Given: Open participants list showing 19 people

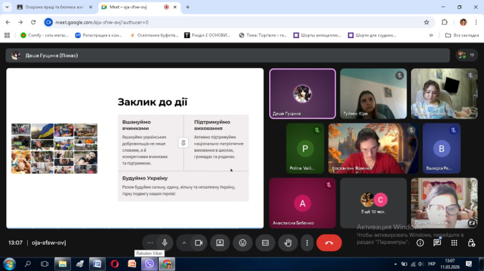Looking at the screenshot, I should 466,55.
